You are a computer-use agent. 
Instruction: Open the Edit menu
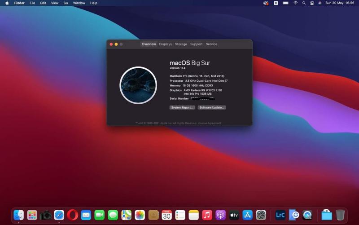point(43,3)
